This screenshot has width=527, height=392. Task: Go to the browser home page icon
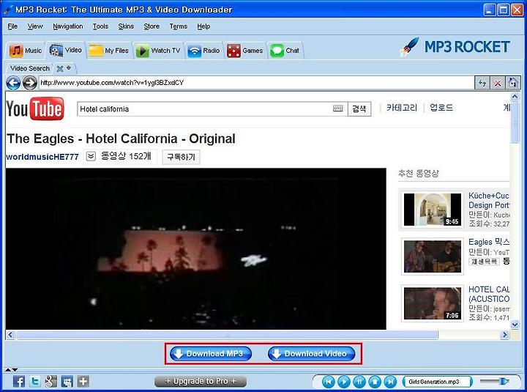(513, 83)
